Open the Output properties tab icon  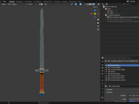(102, 68)
